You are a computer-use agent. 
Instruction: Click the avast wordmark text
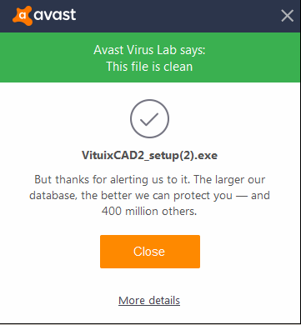55,15
